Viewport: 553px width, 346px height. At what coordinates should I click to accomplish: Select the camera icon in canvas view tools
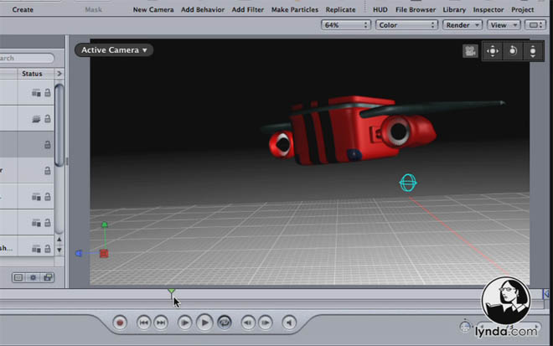click(470, 51)
